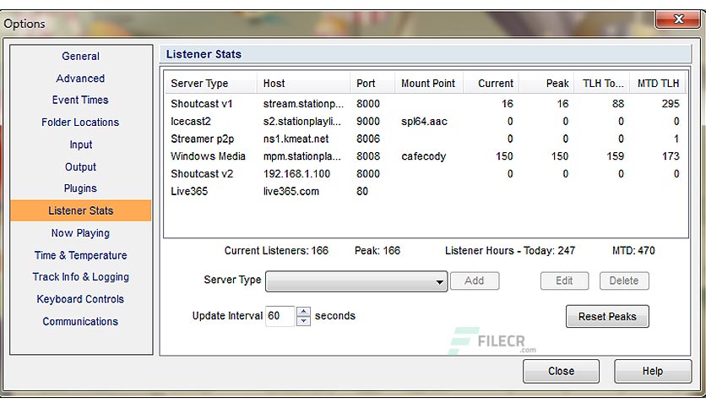Select the Live365 server row
Screen dimensions: 706x409
(x=425, y=192)
